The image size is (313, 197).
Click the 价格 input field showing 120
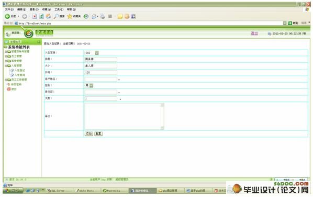tap(101, 73)
